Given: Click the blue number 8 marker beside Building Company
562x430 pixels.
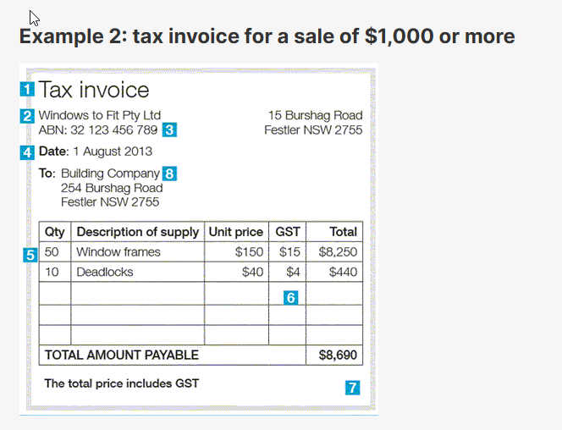Looking at the screenshot, I should (x=169, y=174).
